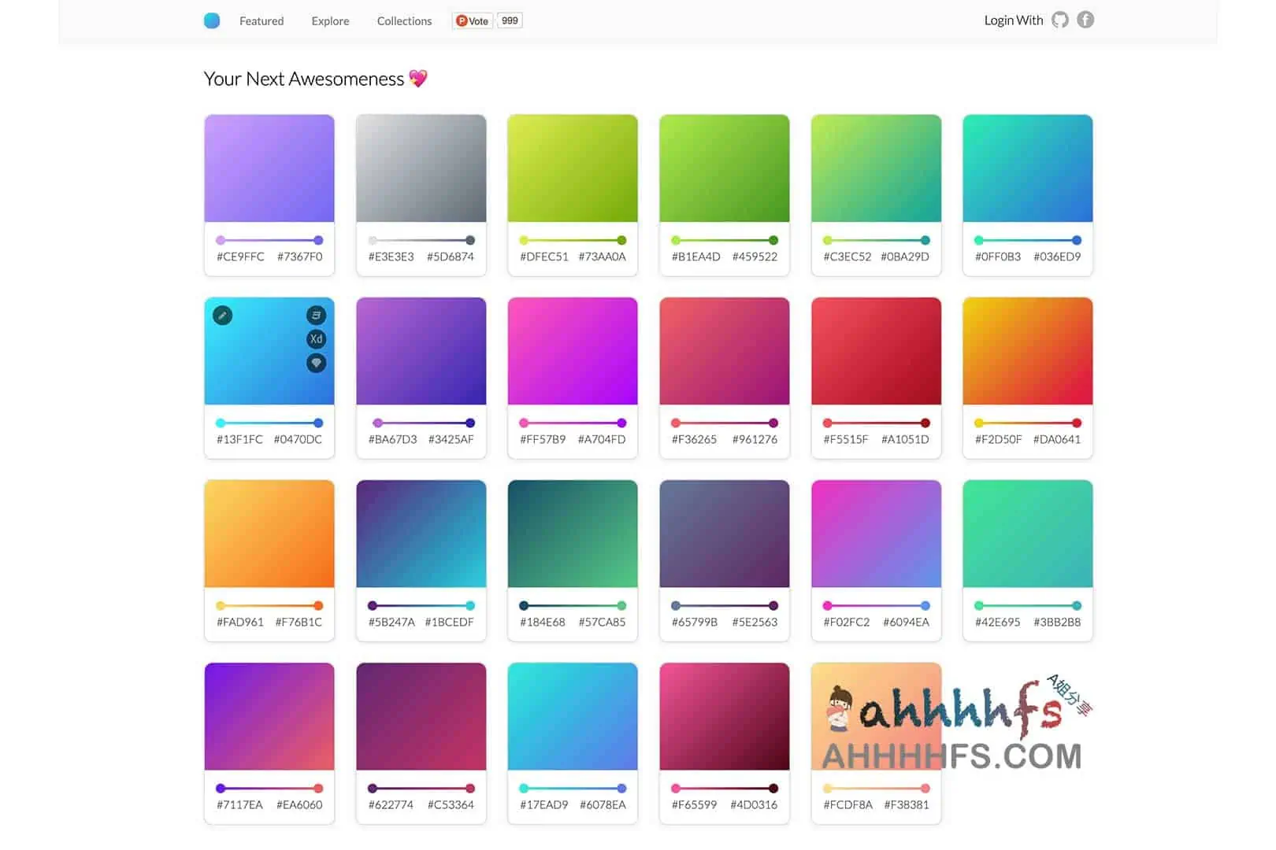Open the Featured nav tab
Viewport: 1276px width, 850px height.
262,21
